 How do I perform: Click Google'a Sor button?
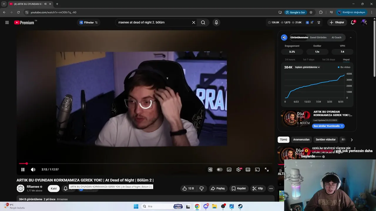click(296, 12)
